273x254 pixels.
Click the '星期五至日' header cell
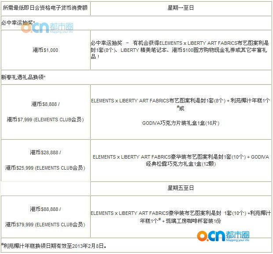pyautogui.click(x=181, y=188)
